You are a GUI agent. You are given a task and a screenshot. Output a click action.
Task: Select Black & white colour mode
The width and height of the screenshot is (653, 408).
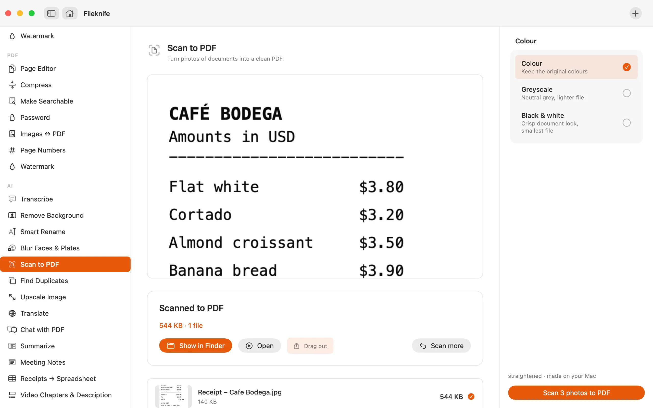point(576,123)
